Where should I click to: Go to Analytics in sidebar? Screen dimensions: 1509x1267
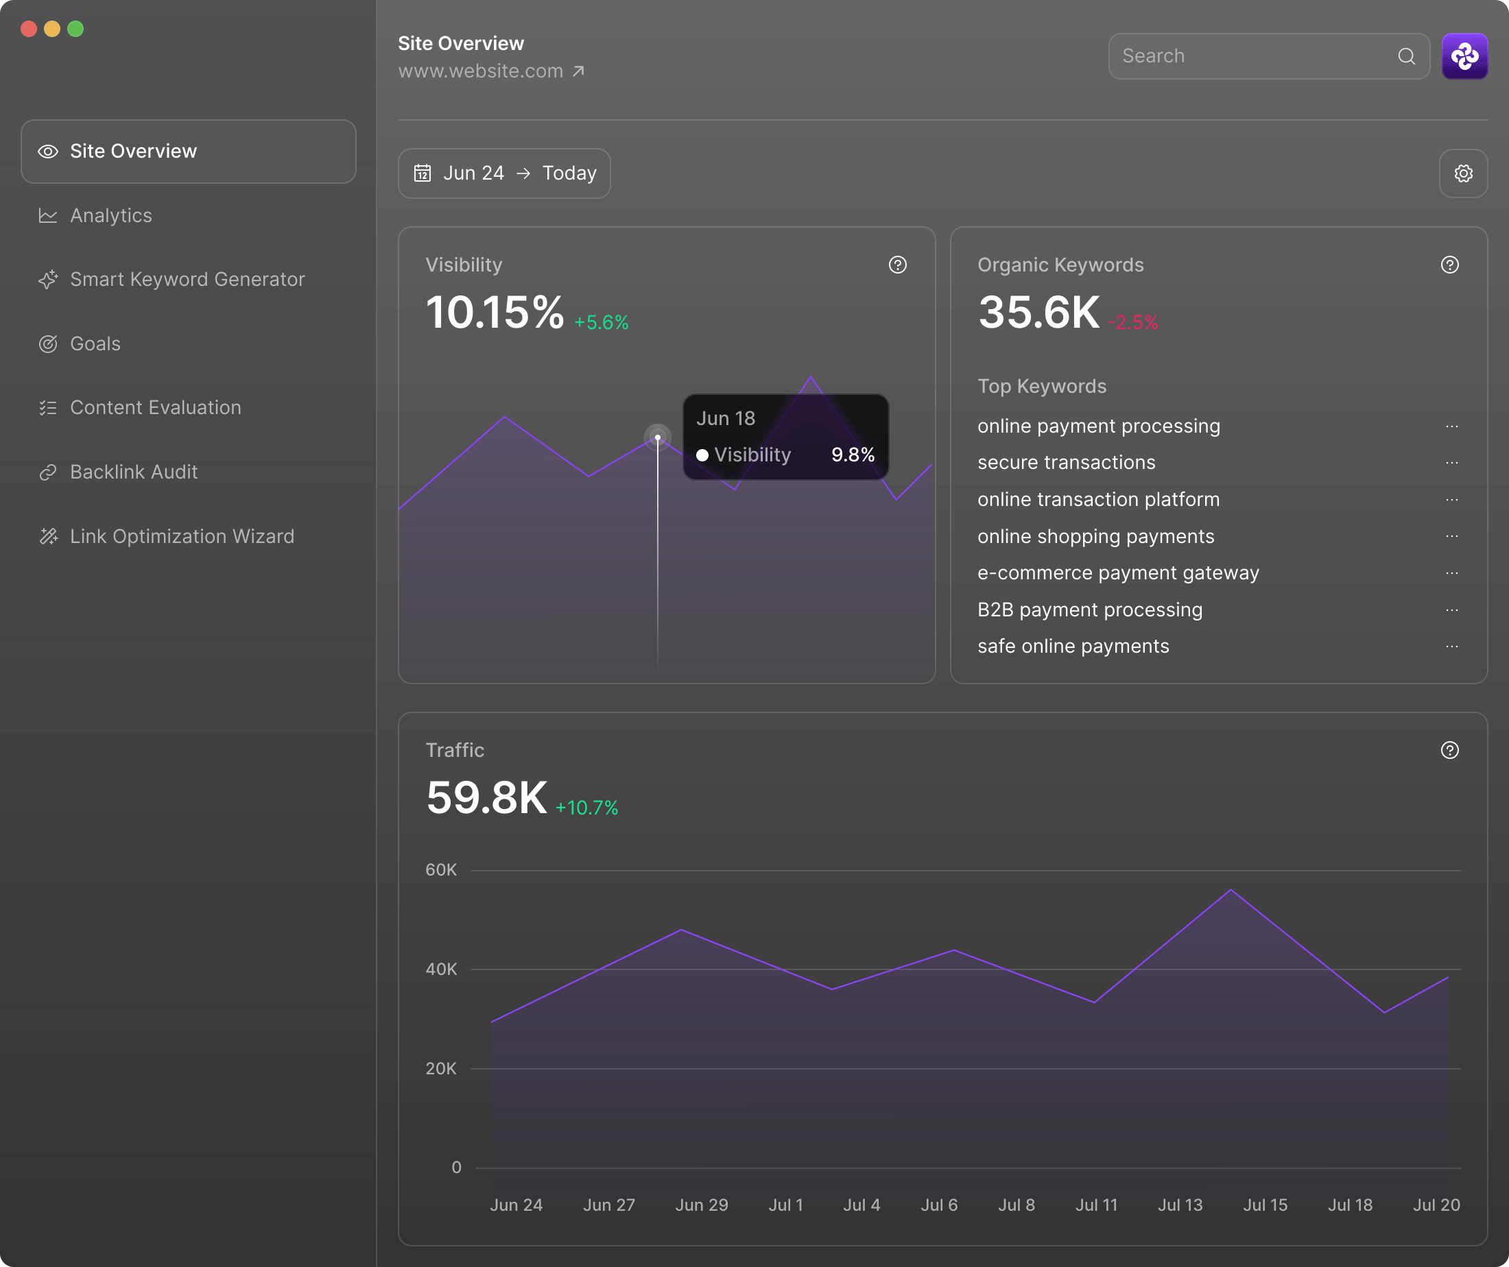[x=110, y=215]
